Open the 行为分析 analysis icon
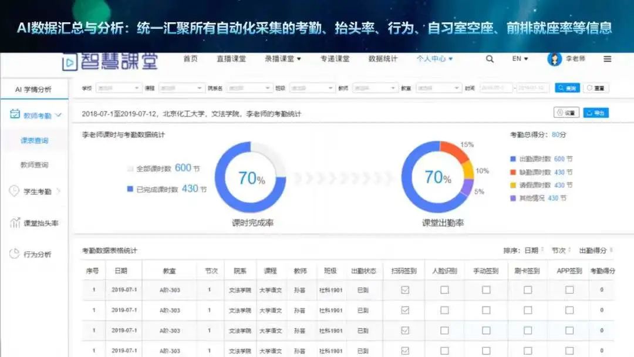Screen dimensions: 634x357 click(x=14, y=252)
